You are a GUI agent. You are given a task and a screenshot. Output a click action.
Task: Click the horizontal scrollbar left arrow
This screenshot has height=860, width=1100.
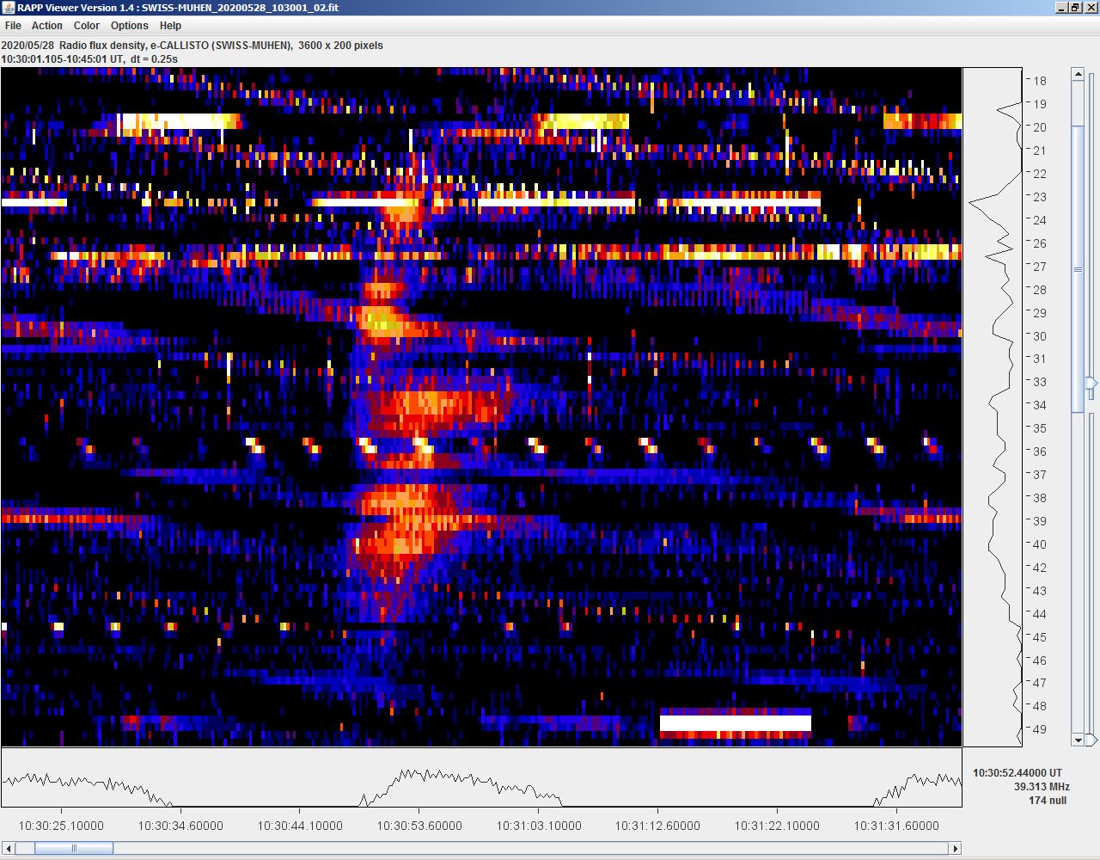(9, 849)
